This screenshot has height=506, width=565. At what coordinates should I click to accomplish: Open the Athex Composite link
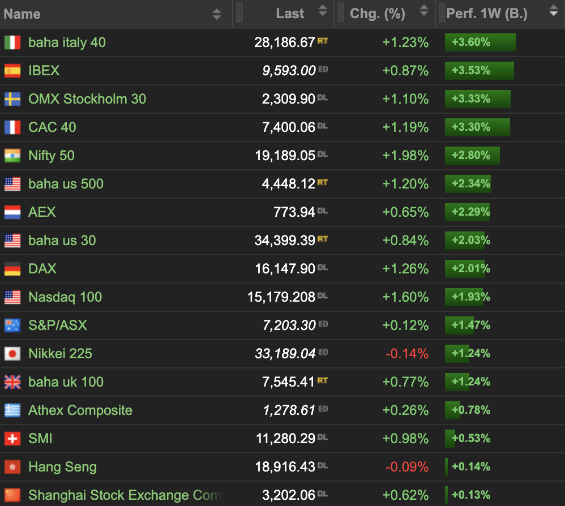click(x=80, y=410)
